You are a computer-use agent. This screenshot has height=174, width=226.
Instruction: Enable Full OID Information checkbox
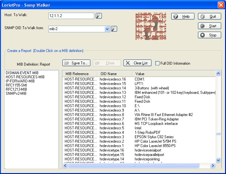[x=157, y=63]
